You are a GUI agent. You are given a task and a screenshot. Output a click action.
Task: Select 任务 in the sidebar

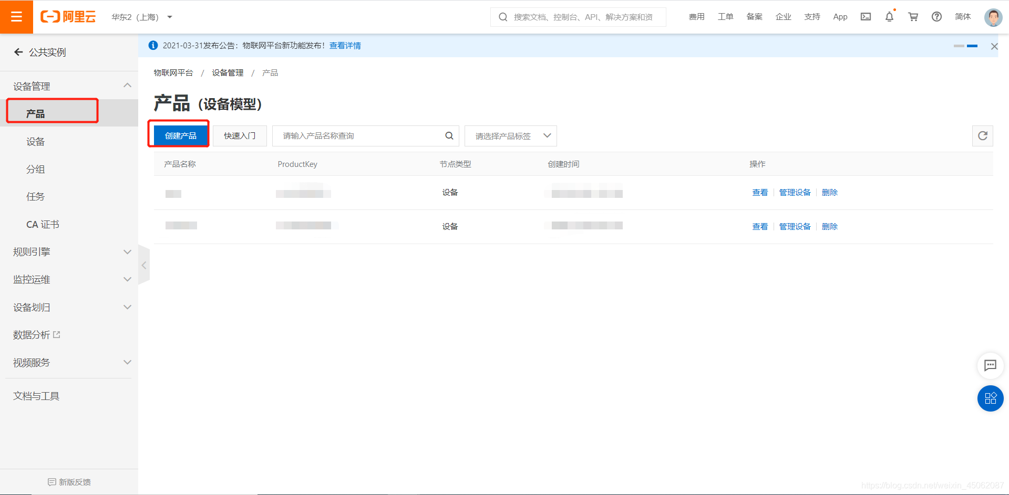tap(36, 196)
